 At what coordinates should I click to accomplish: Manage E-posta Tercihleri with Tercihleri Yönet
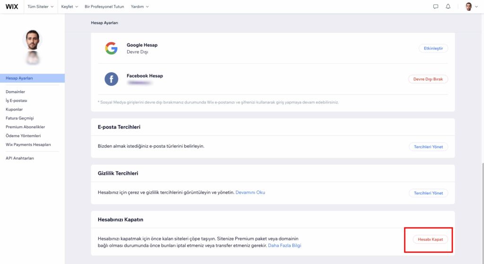click(428, 147)
